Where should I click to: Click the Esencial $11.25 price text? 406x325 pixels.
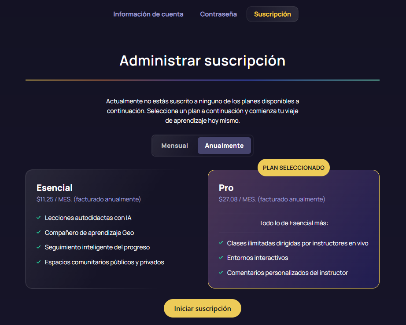tap(89, 199)
